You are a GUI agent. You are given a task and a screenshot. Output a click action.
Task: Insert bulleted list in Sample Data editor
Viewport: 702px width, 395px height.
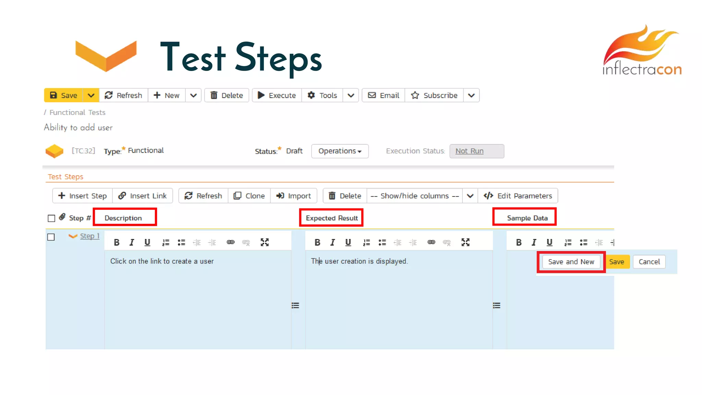click(584, 242)
